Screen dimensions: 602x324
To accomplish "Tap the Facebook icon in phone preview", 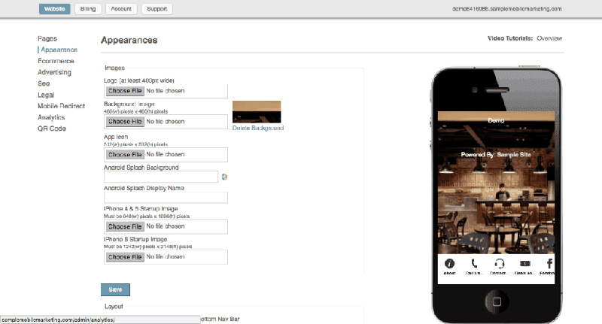I will point(549,263).
